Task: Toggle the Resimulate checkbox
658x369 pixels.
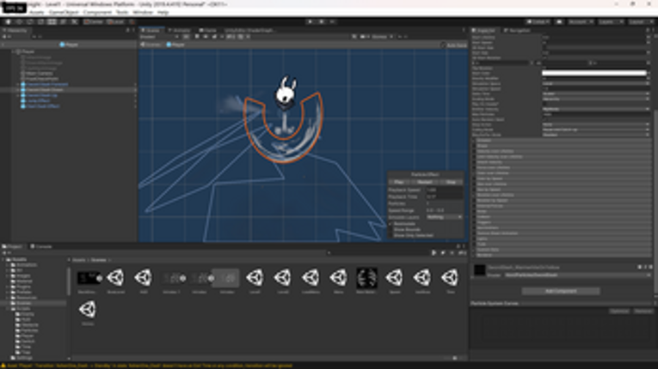Action: (x=390, y=224)
